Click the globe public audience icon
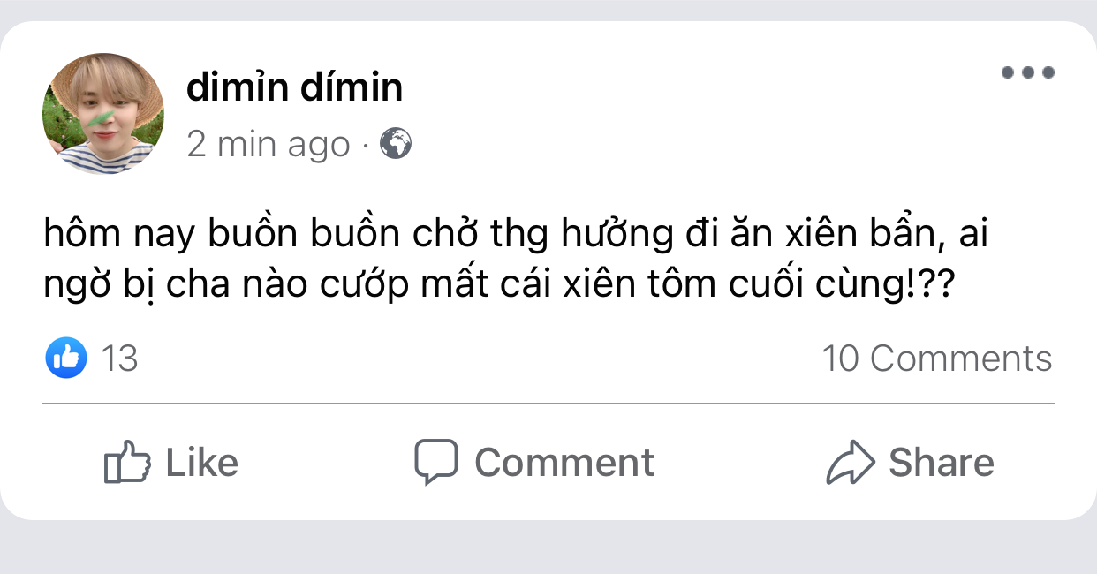Image resolution: width=1097 pixels, height=574 pixels. 396,143
